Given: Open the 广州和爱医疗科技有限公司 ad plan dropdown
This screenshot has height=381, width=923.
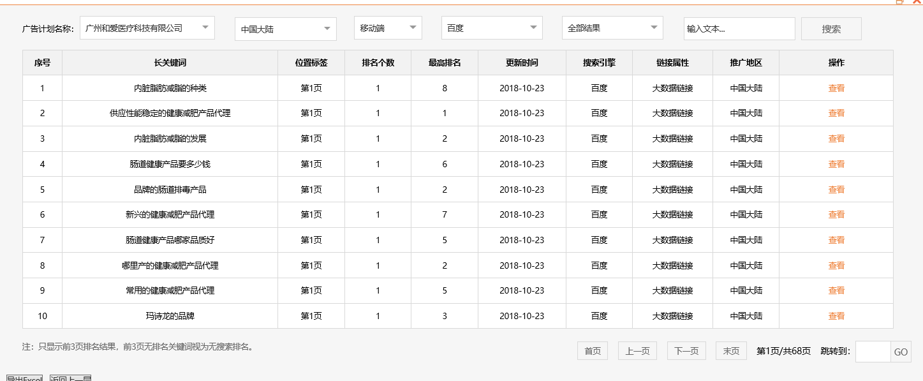Looking at the screenshot, I should 145,27.
